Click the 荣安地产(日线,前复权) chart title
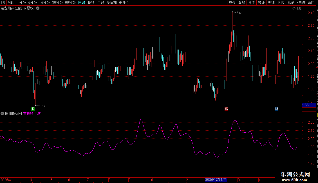Screen dimensions: 318x183 pos(18,8)
